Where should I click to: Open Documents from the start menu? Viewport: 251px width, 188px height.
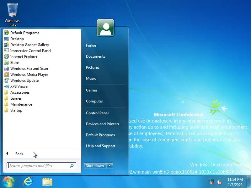point(96,56)
